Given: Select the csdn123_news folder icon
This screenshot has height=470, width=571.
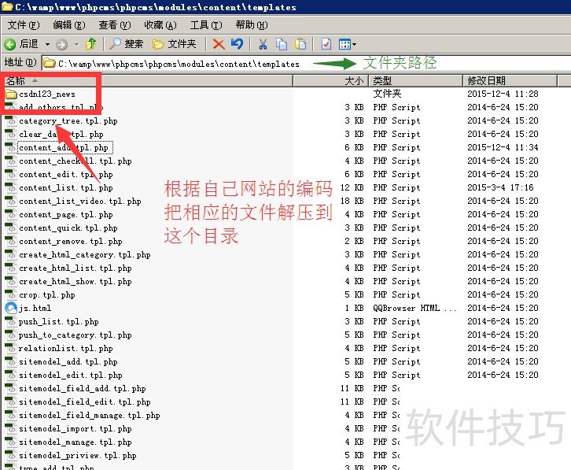Looking at the screenshot, I should coord(11,94).
